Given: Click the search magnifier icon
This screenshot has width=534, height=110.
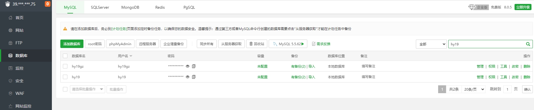Looking at the screenshot, I should [528, 44].
